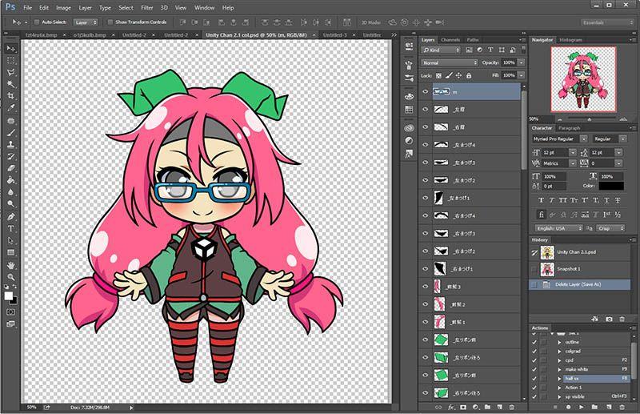Open the English: USA language dropdown

(558, 228)
